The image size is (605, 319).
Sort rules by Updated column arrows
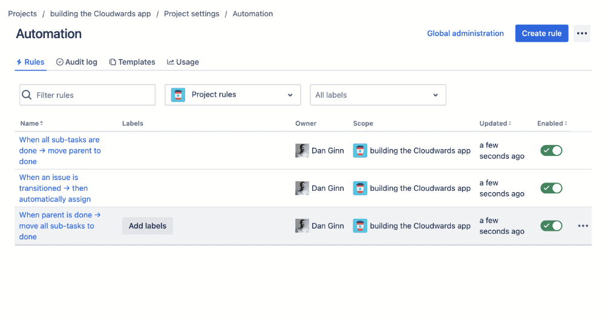click(x=509, y=123)
